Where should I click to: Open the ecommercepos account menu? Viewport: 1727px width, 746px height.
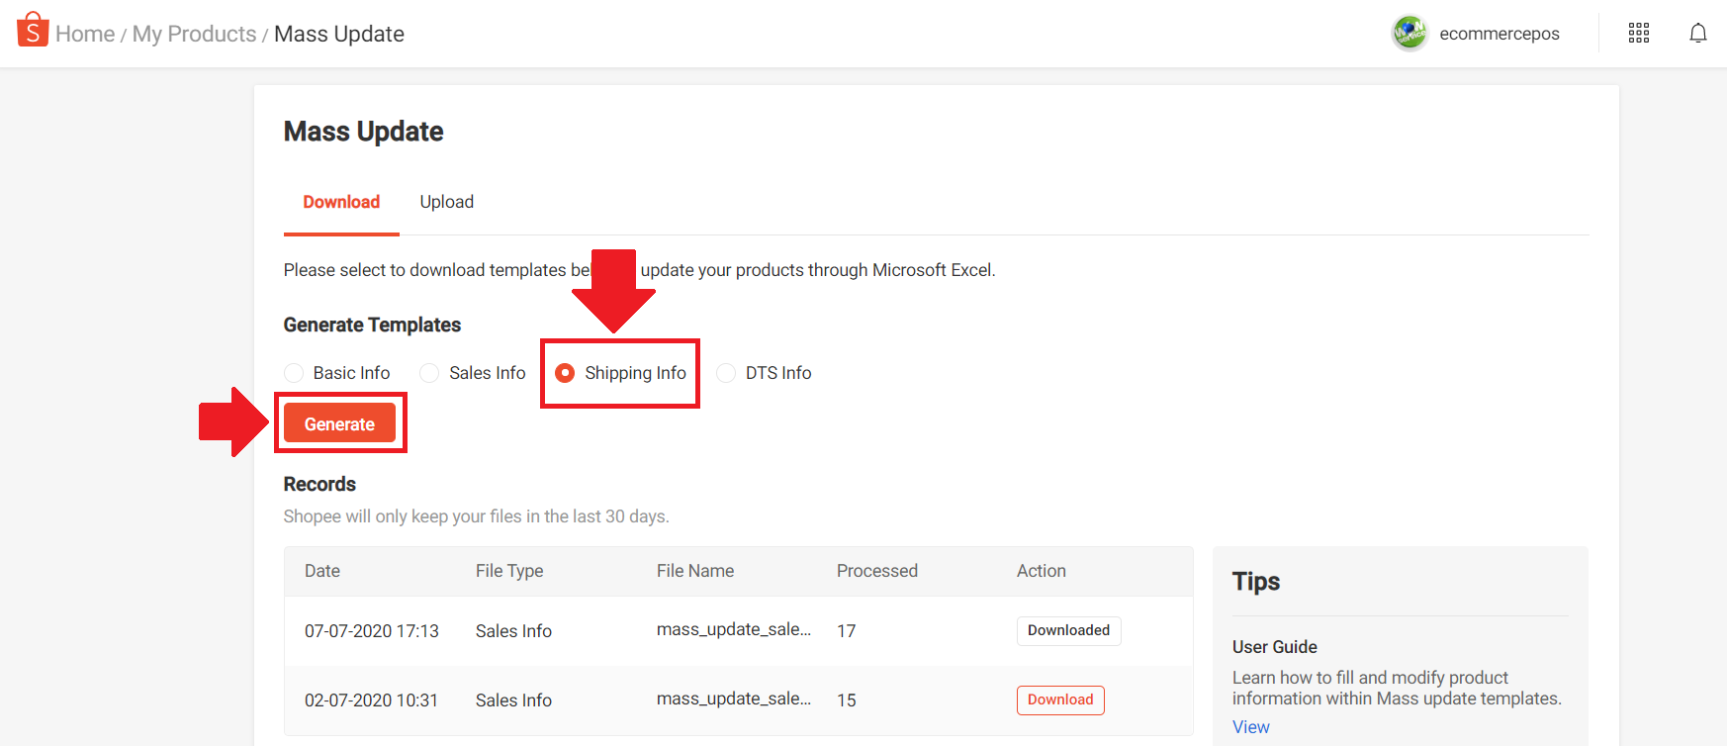1499,34
